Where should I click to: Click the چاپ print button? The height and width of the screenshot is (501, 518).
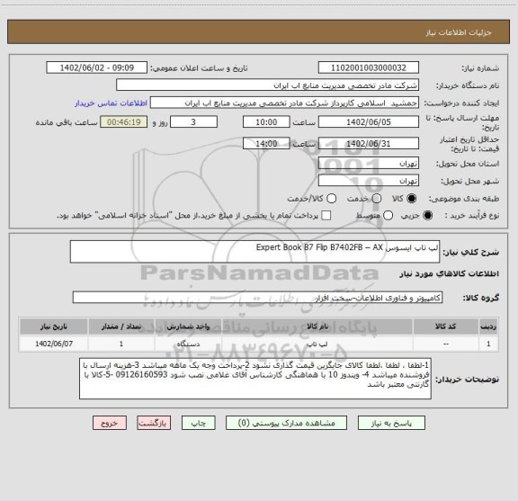coord(198,423)
